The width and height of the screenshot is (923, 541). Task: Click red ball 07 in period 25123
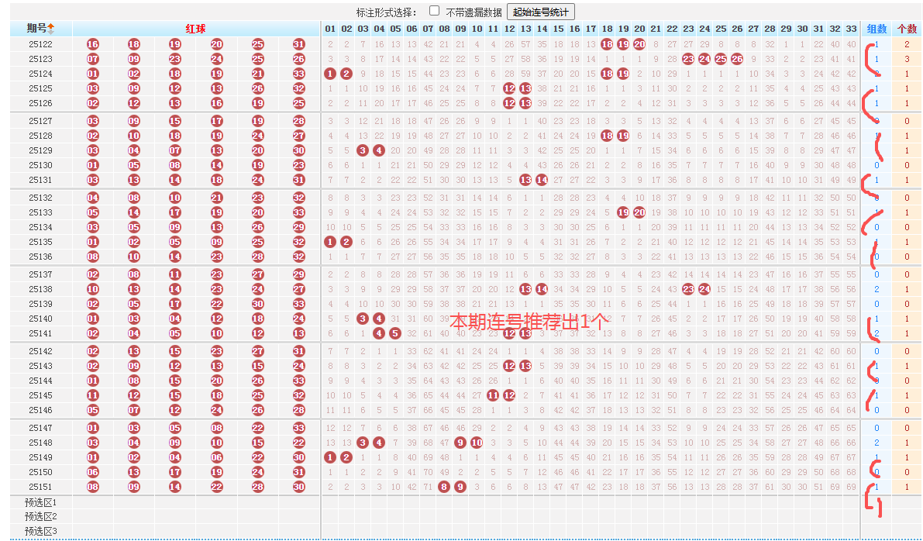point(93,59)
